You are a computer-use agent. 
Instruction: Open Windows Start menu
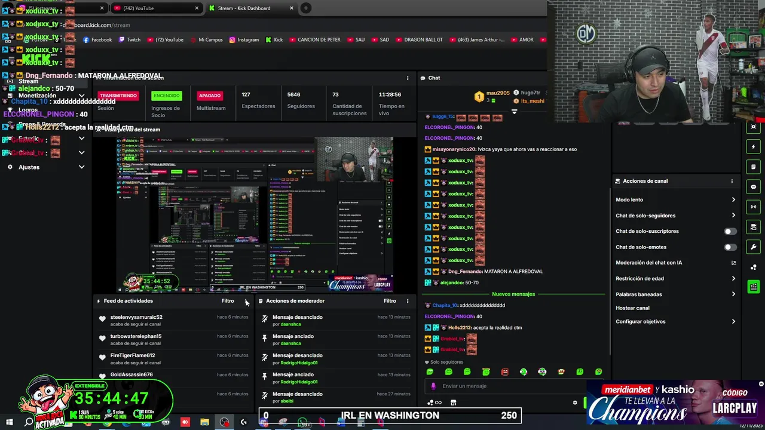pos(10,422)
